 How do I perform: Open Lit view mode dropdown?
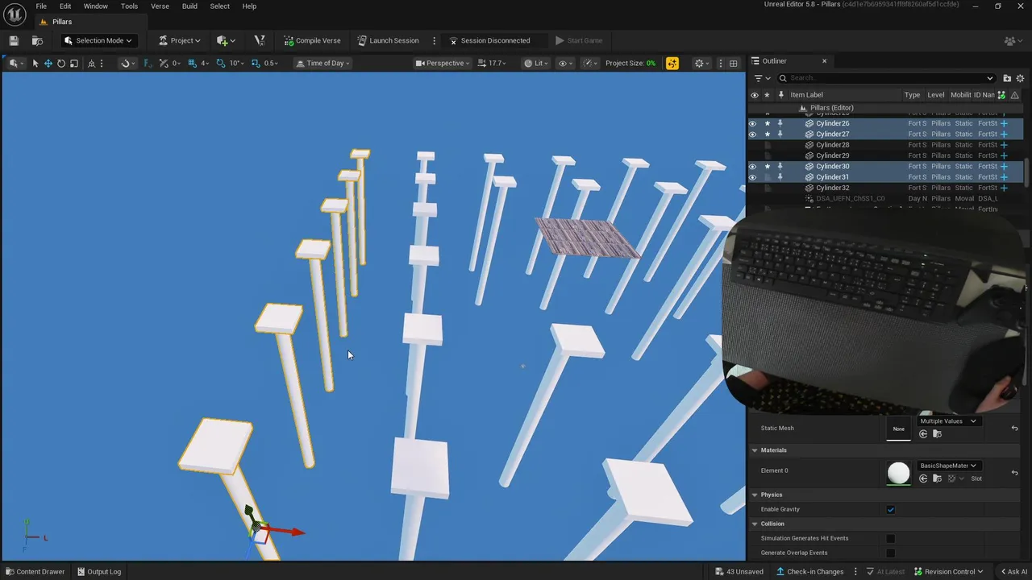coord(535,63)
